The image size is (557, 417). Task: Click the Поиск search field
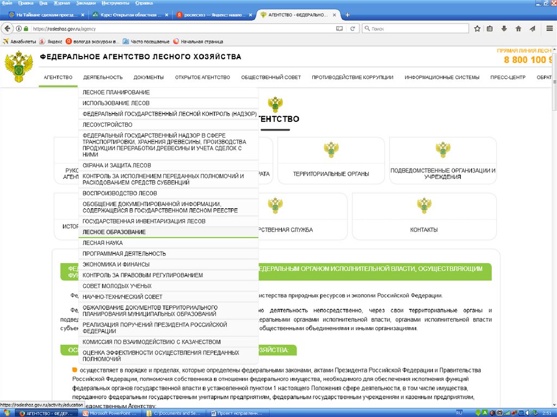pos(416,29)
